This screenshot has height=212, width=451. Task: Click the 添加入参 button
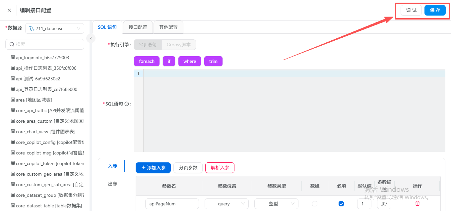coord(153,168)
